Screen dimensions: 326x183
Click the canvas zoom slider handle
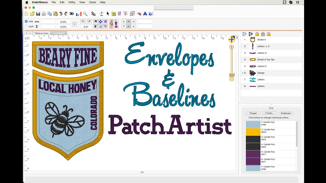pos(232,75)
